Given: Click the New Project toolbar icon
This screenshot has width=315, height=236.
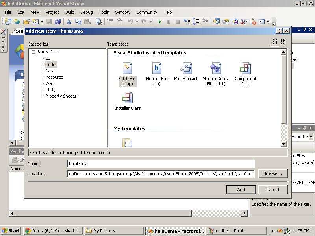Looking at the screenshot, I should coord(8,22).
